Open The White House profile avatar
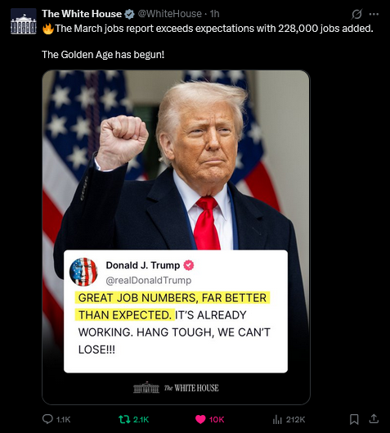Screen dimensions: 390x433 (x=24, y=21)
